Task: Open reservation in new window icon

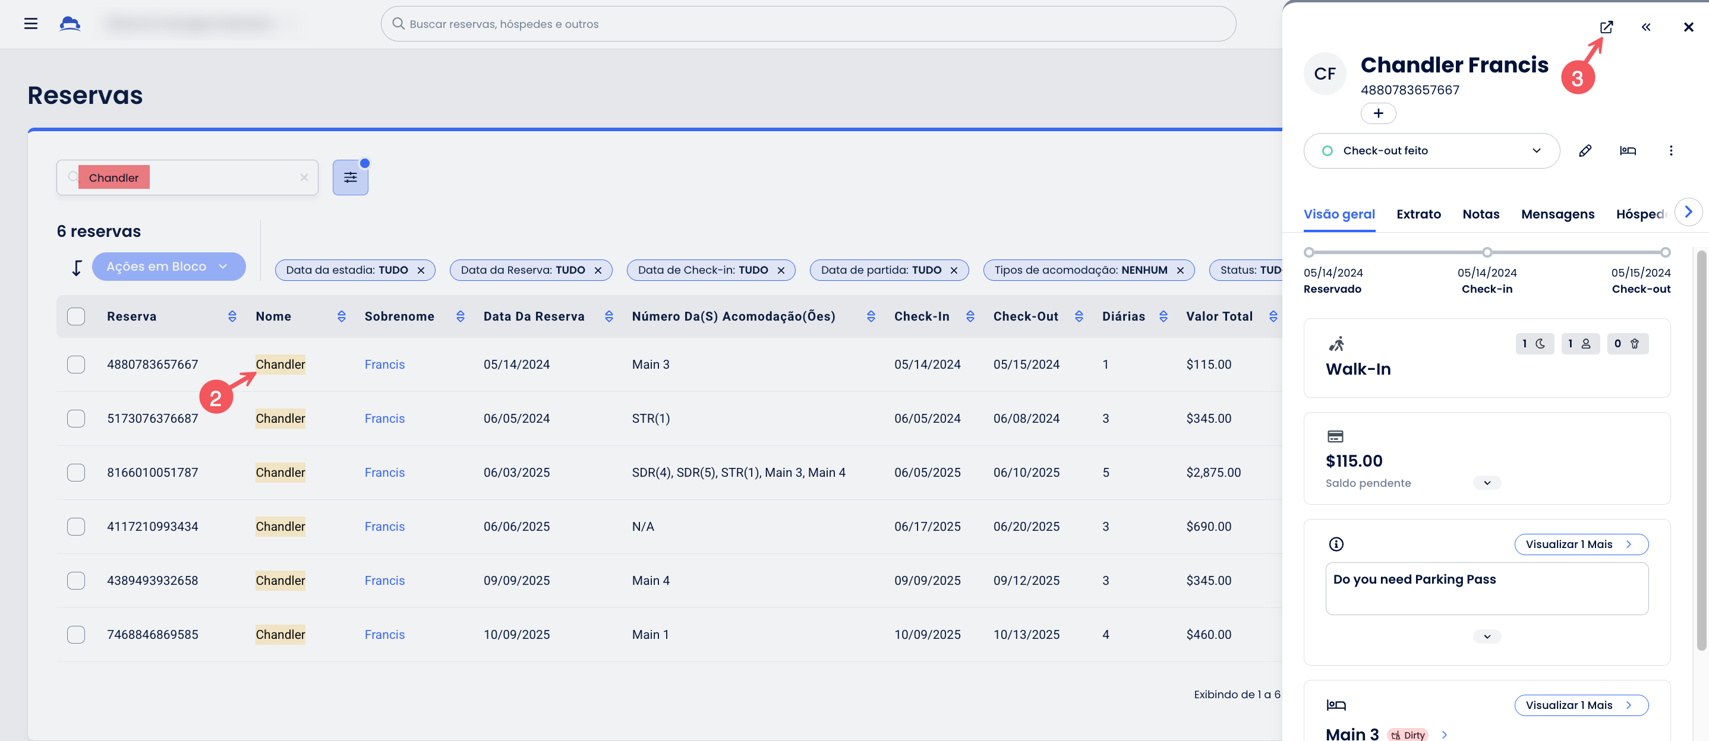Action: pyautogui.click(x=1606, y=27)
